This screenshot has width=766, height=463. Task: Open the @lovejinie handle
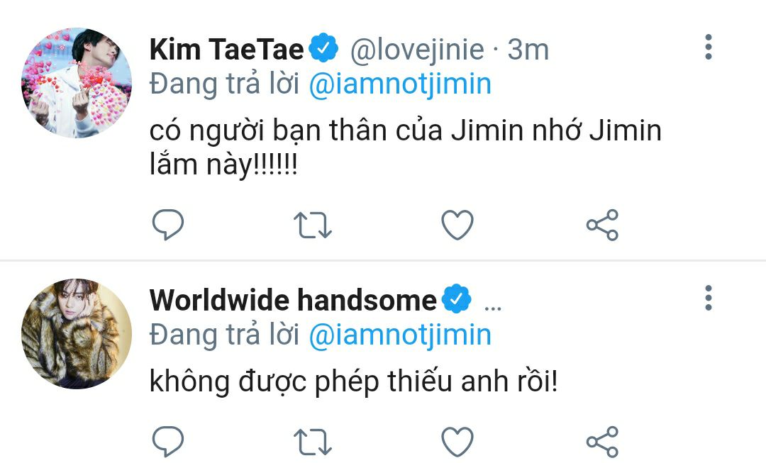coord(417,50)
